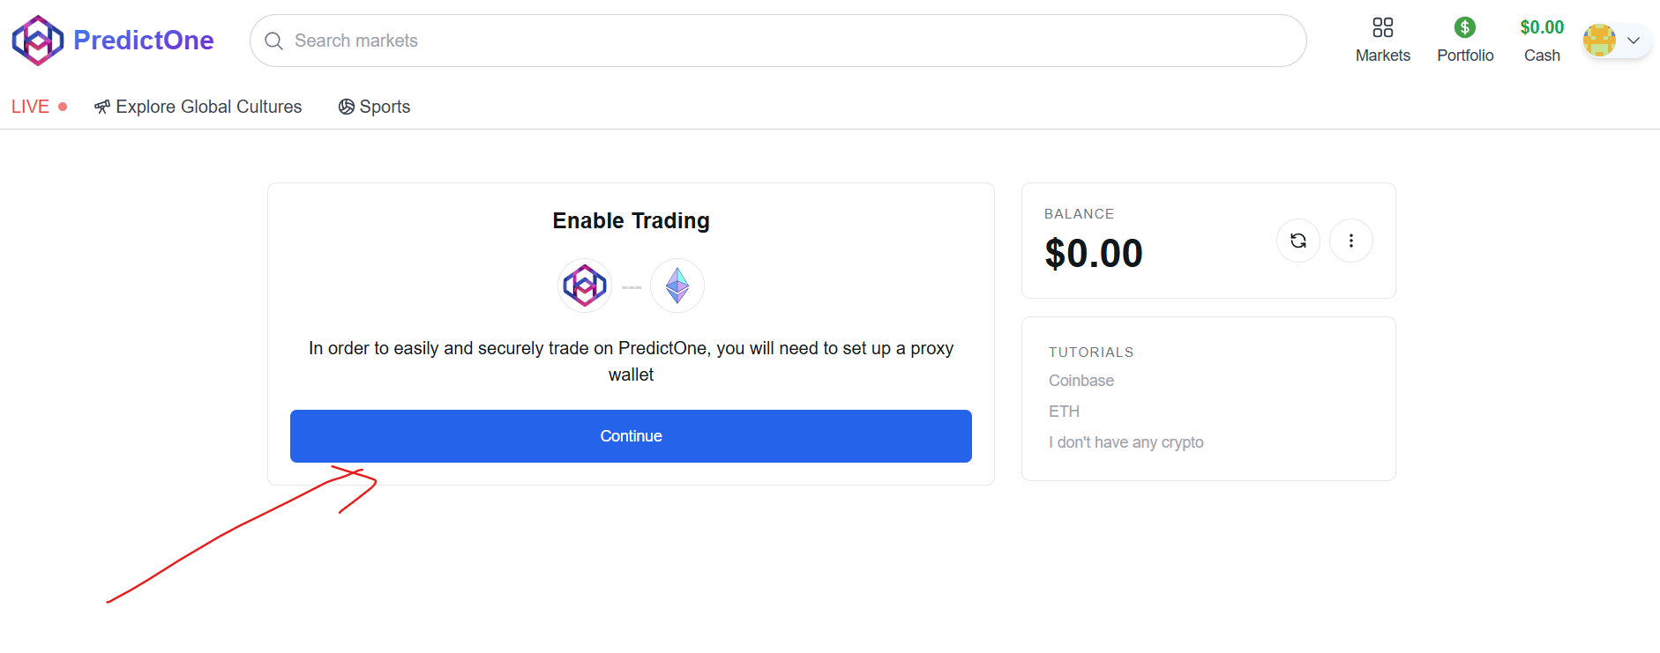The height and width of the screenshot is (653, 1660).
Task: Expand the account dropdown chevron
Action: (1633, 41)
